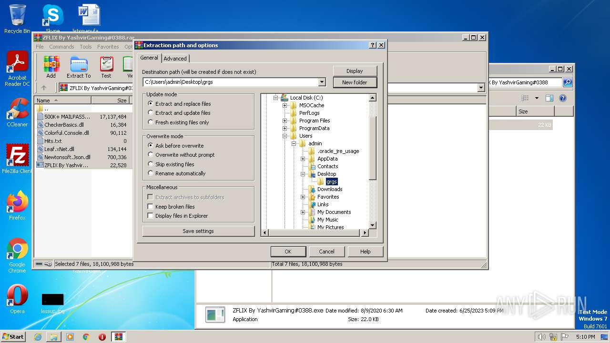This screenshot has width=610, height=343.
Task: Open the Favorites menu in WinRAR
Action: click(x=108, y=47)
